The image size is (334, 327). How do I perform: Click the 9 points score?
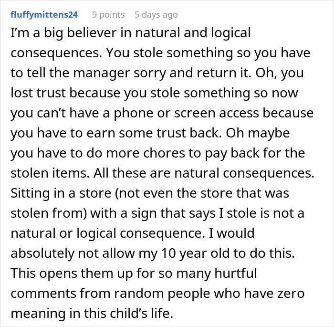click(x=108, y=15)
